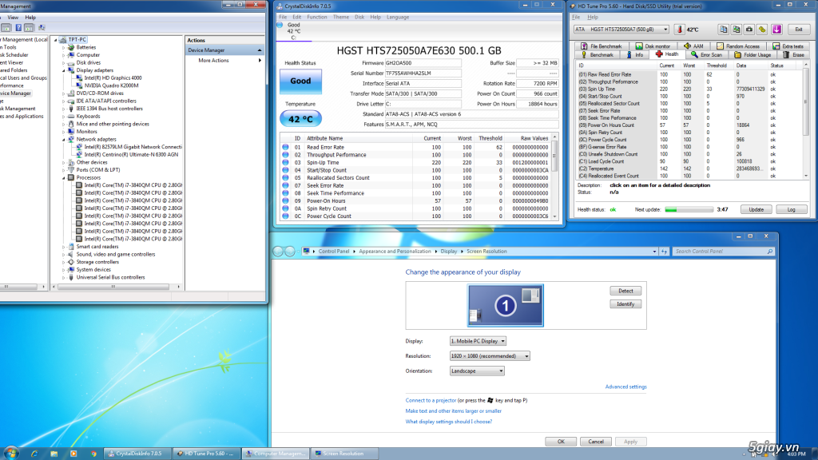Open Display dropdown Mobile PC Display
This screenshot has height=460, width=818.
point(478,341)
